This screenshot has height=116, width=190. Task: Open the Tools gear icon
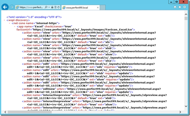184,7
